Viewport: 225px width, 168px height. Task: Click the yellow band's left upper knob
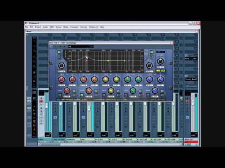(105, 79)
